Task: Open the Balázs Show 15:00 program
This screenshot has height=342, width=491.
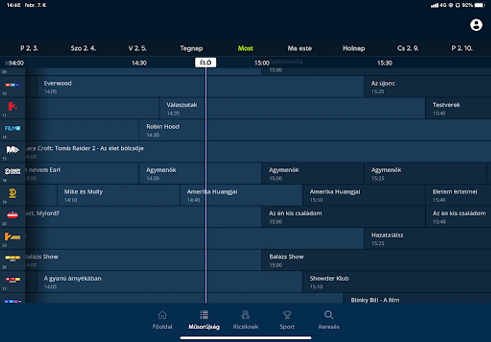Action: click(376, 260)
